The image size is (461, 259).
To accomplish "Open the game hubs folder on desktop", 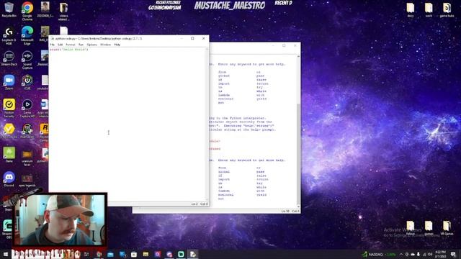I will point(447,10).
